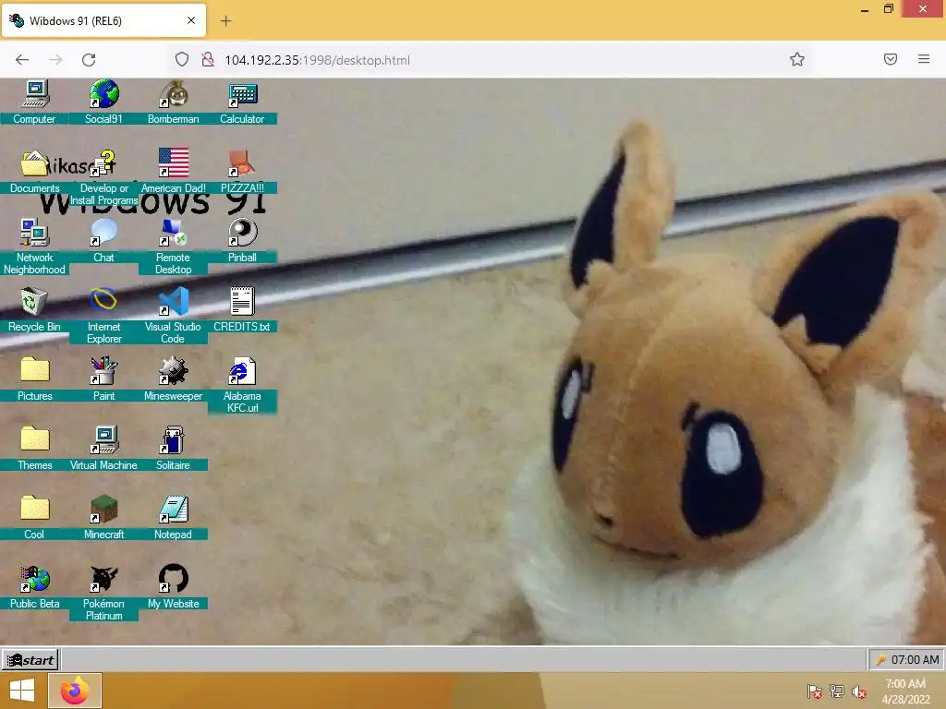Launch the Calculator shortcut
This screenshot has width=946, height=709.
(x=243, y=102)
